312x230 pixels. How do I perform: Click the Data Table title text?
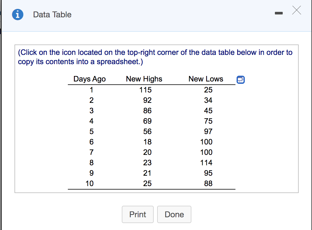(52, 15)
